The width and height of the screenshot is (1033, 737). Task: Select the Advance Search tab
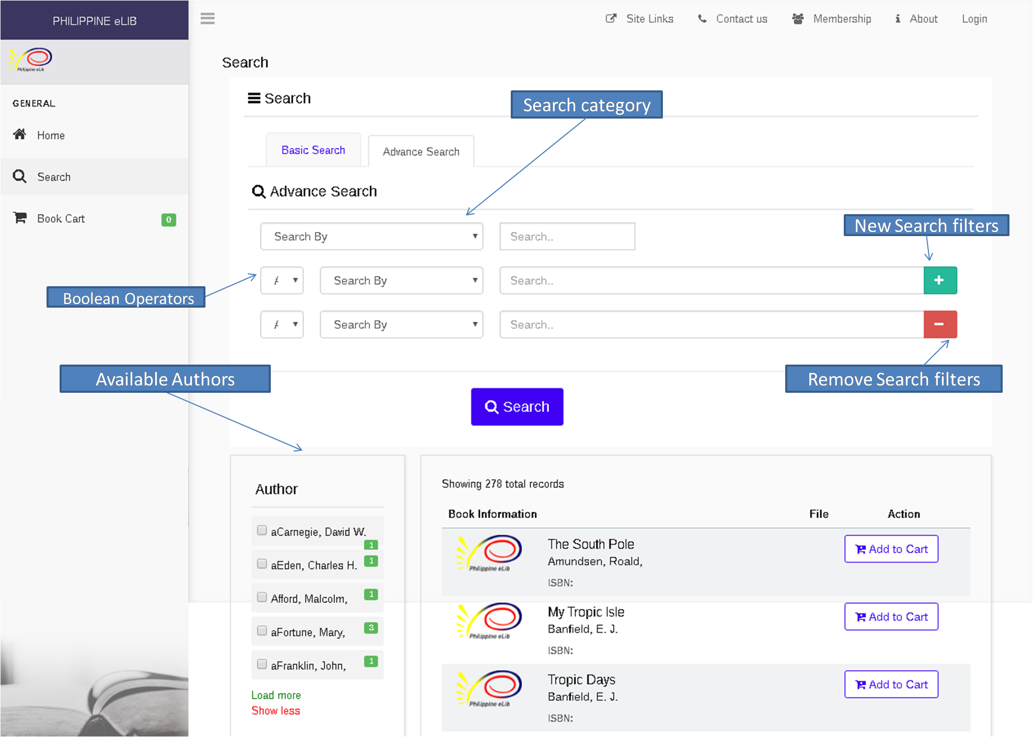[x=421, y=151]
